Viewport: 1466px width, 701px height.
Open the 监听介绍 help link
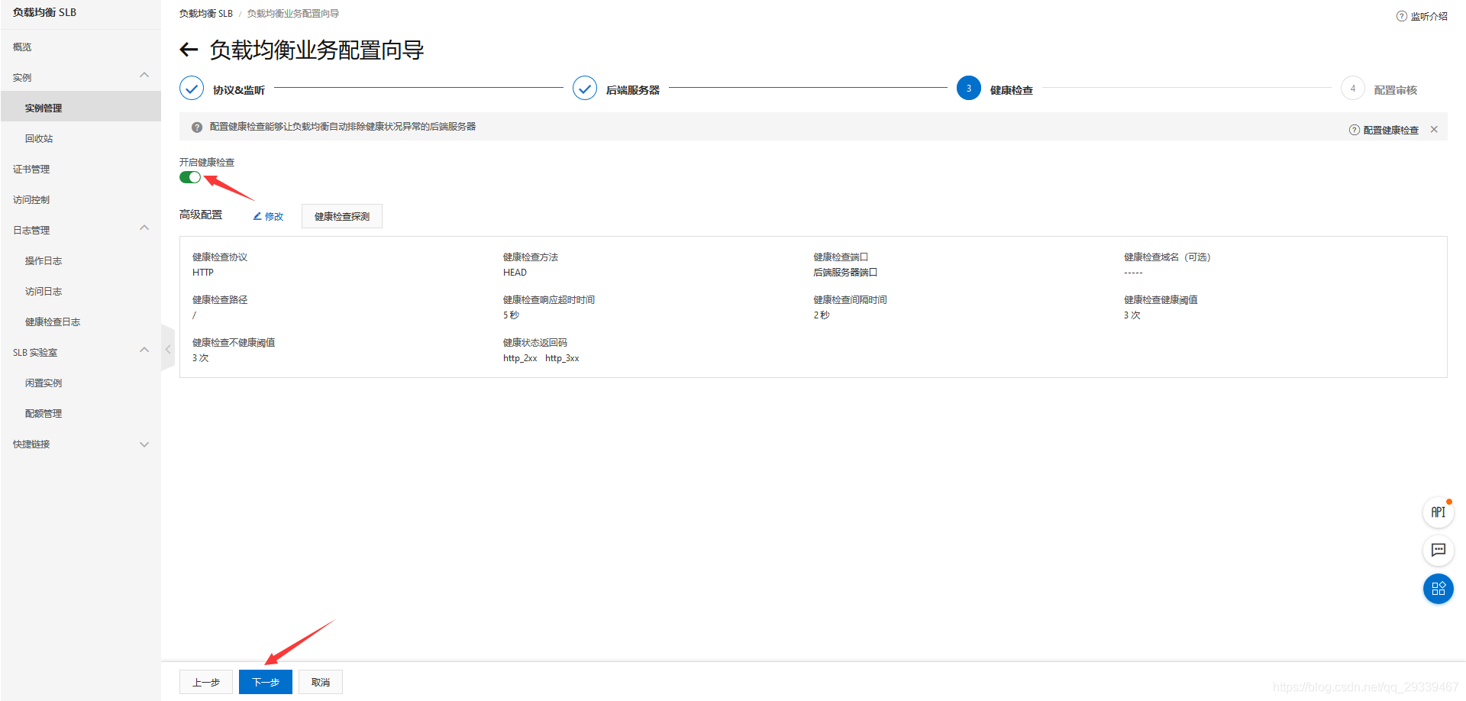coord(1422,16)
